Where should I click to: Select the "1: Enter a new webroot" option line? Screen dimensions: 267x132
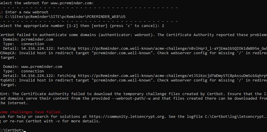(24, 12)
